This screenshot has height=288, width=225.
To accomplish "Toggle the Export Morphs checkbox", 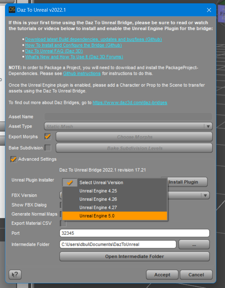I will tap(48, 137).
